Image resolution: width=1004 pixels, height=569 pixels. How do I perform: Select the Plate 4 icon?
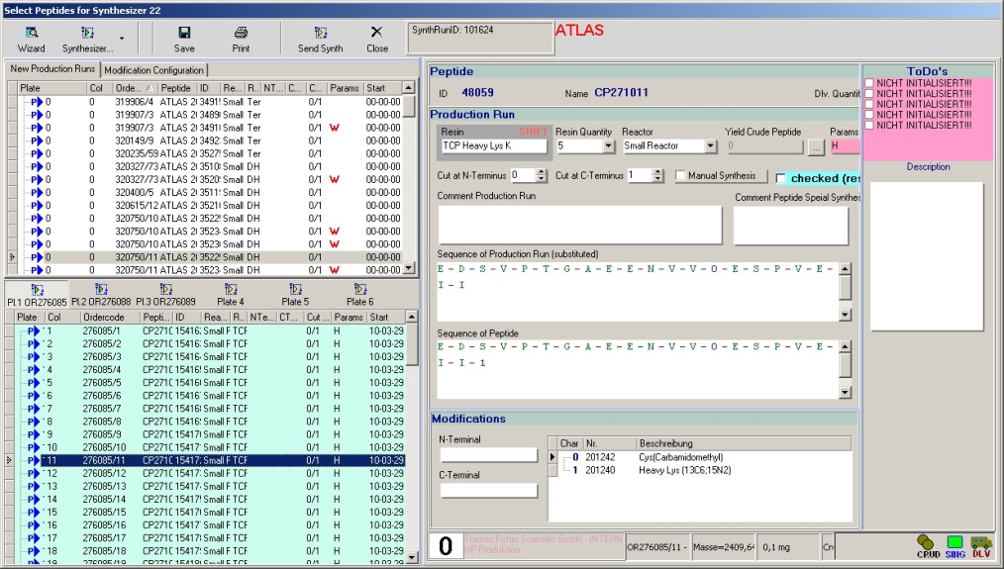coord(235,295)
